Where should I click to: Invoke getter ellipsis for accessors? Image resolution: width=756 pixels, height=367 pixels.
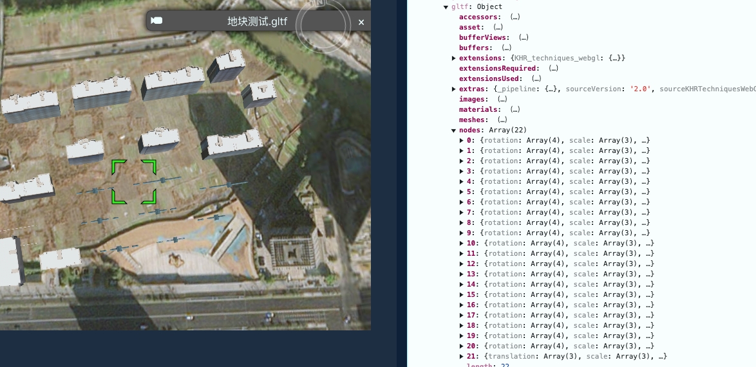pyautogui.click(x=515, y=17)
